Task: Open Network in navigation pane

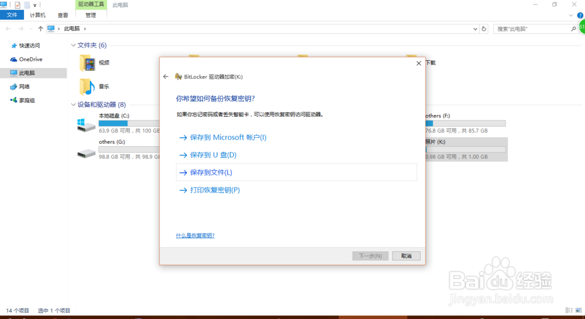Action: (20, 86)
